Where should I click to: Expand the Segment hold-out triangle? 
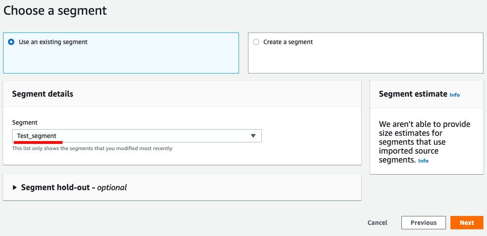(x=15, y=187)
